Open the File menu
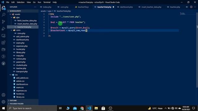 pyautogui.click(x=7, y=2)
